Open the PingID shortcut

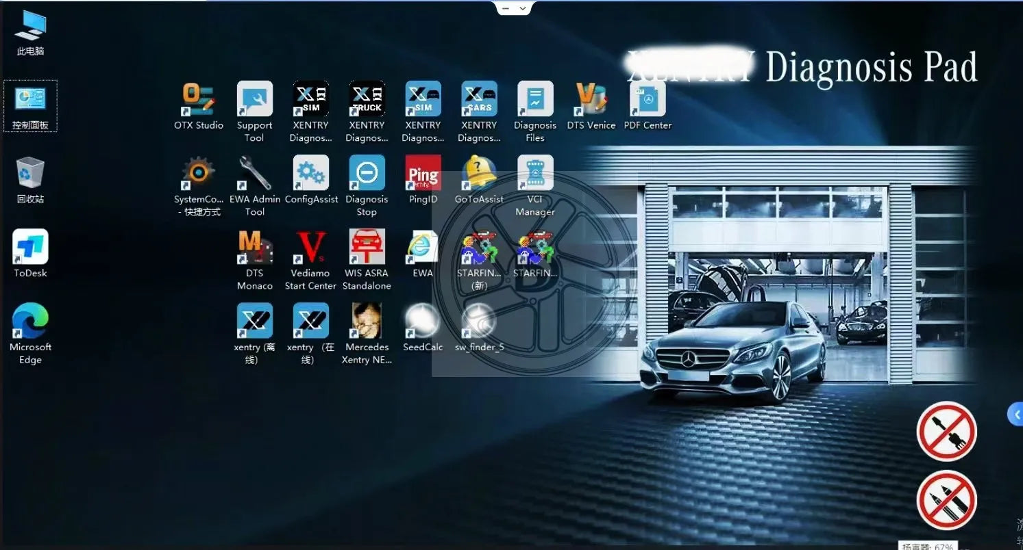point(423,180)
